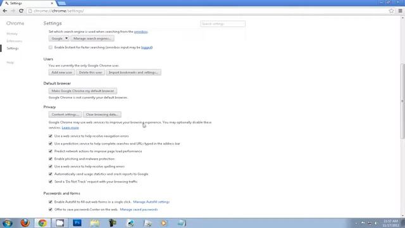
Task: Open Manage saved passwords link
Action: 139,210
